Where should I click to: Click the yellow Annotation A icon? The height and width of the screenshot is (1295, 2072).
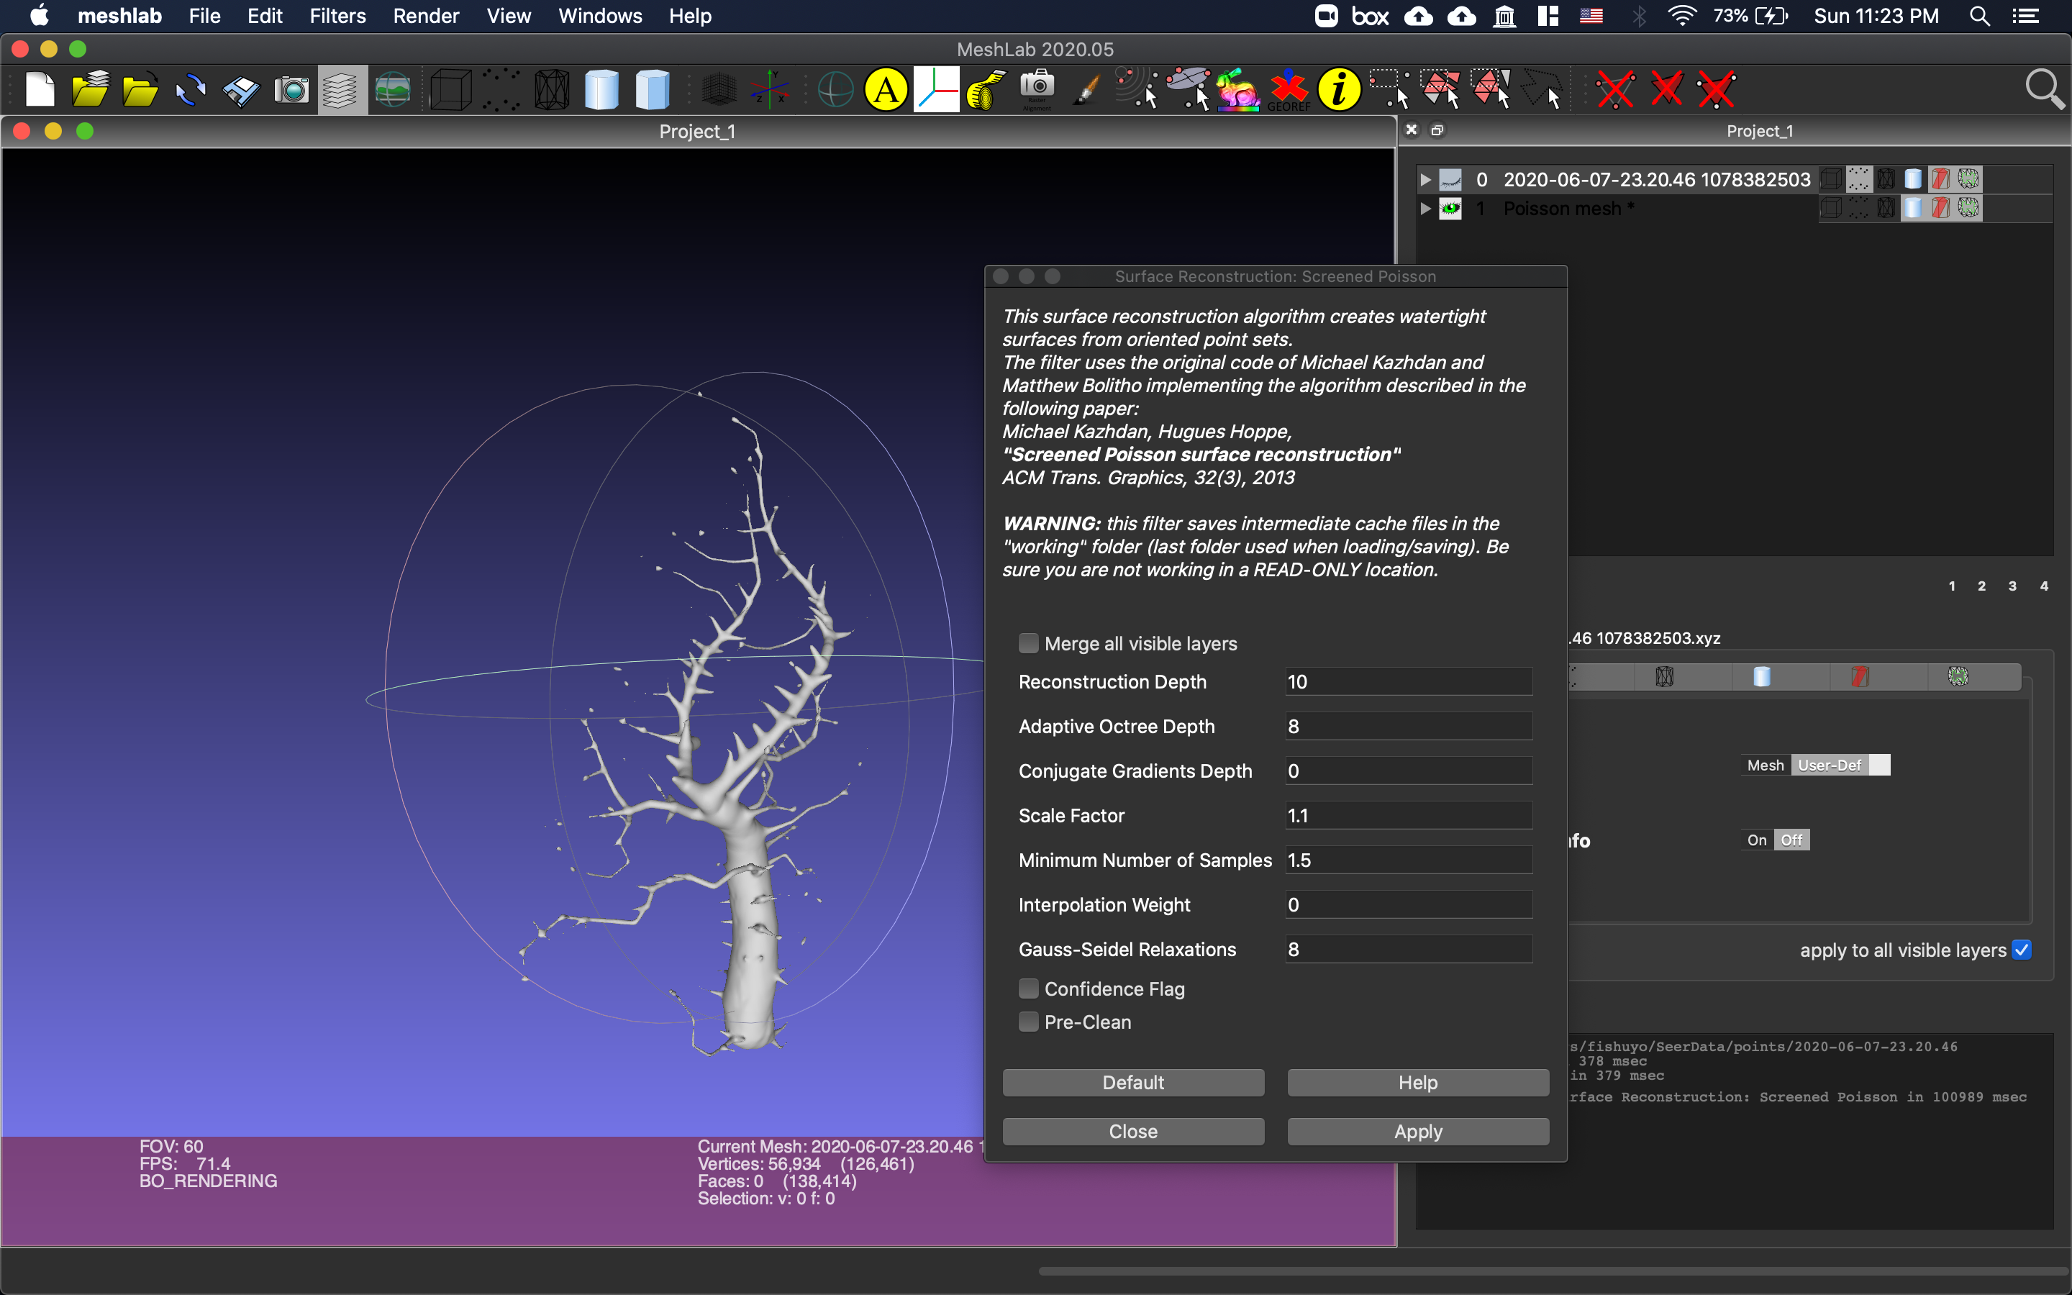point(886,89)
